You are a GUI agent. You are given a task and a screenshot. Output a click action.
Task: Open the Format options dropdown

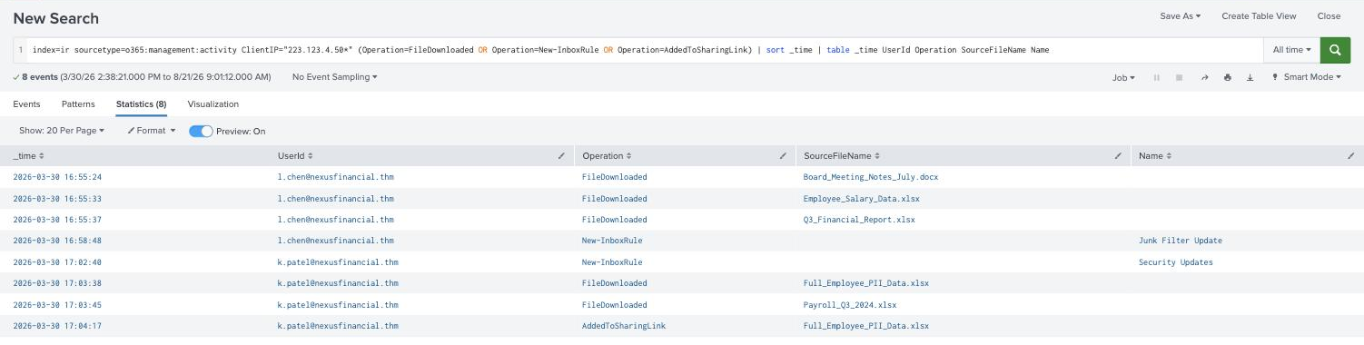(x=151, y=131)
